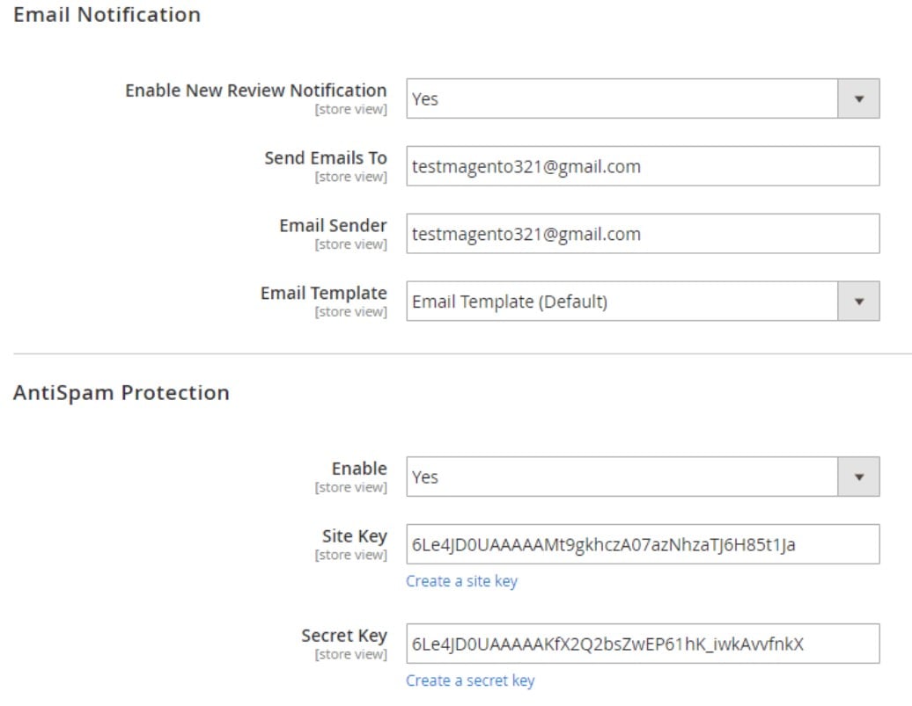912x706 pixels.
Task: Click the AntiSpam Enable select showing Yes
Action: [x=643, y=477]
